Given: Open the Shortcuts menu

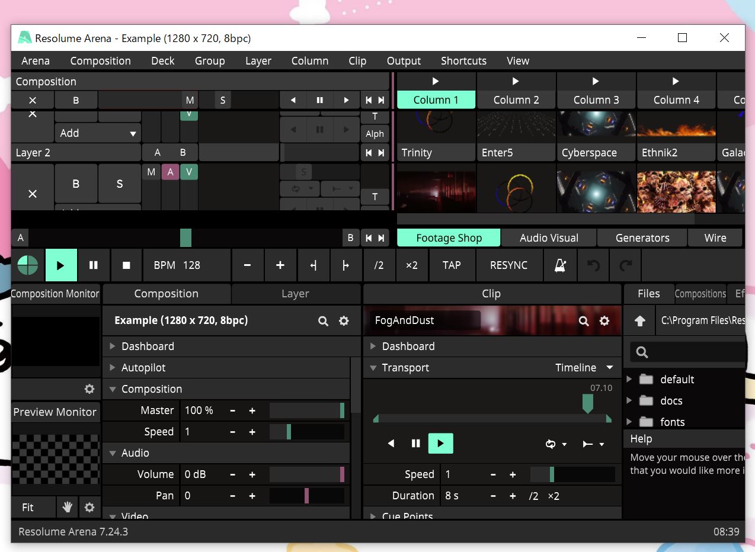Looking at the screenshot, I should (463, 61).
